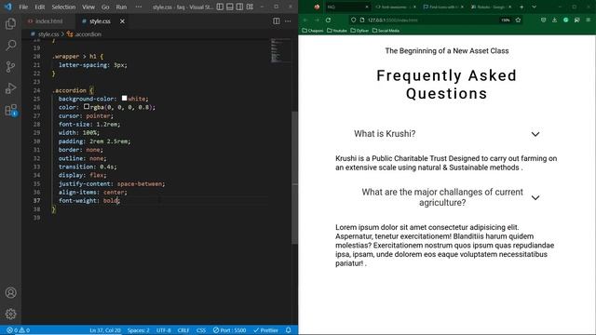Split the editor to the right

[277, 21]
